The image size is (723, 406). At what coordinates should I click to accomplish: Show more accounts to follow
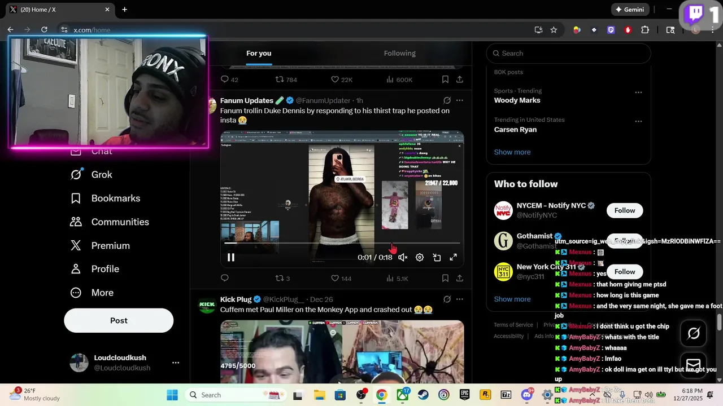click(x=512, y=299)
